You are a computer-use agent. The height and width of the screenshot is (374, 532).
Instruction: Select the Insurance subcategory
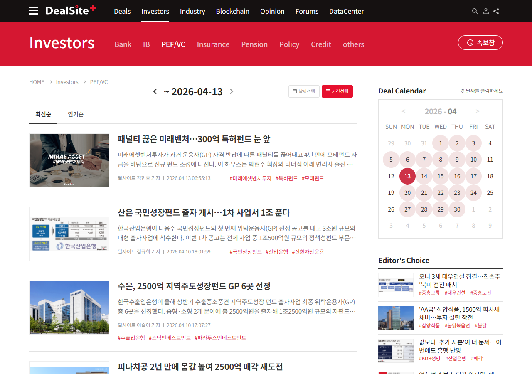(x=213, y=44)
